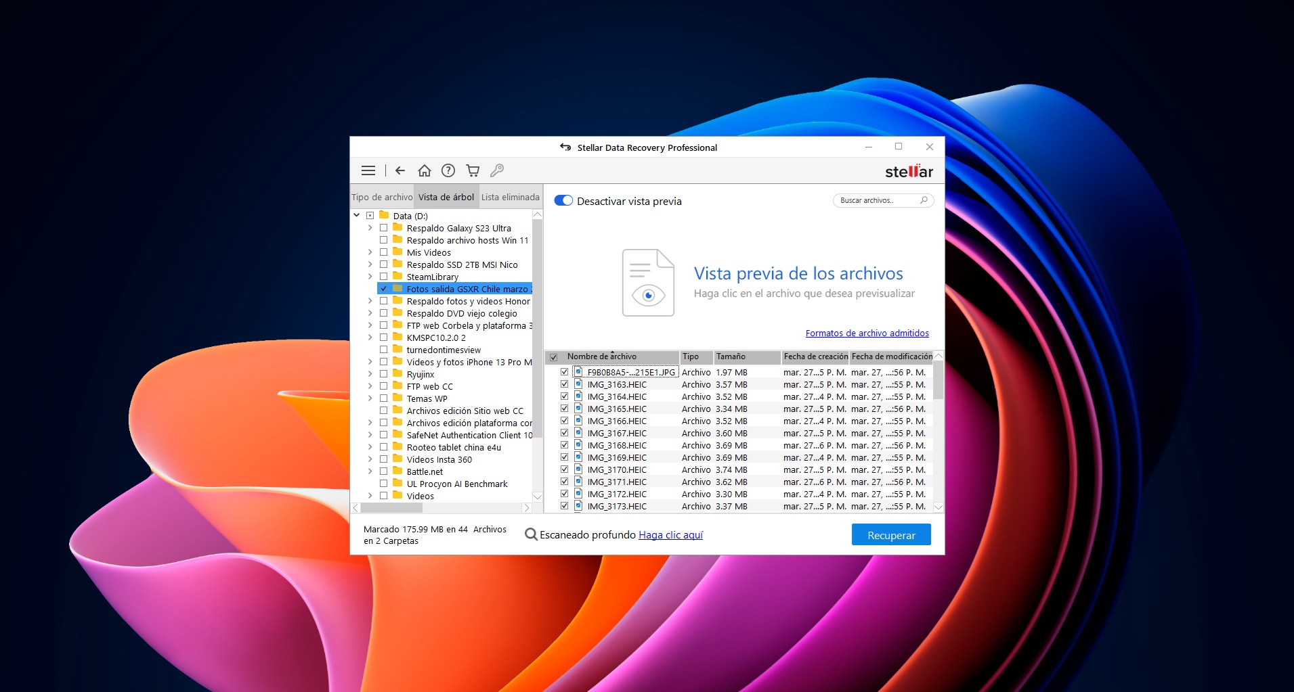Sort by Tipo column header
This screenshot has width=1294, height=692.
pyautogui.click(x=696, y=356)
